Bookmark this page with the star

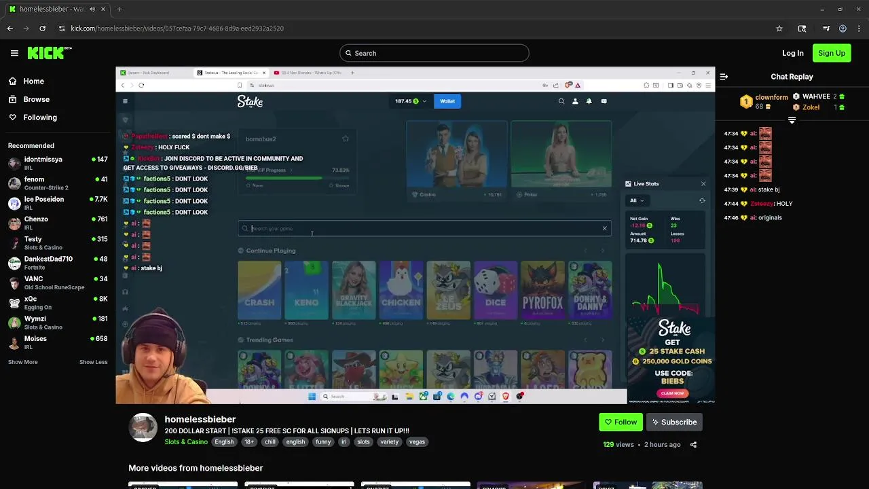pos(779,29)
